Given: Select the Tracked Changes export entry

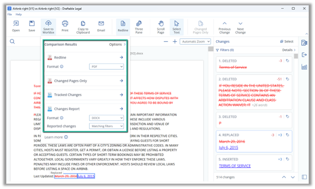Looking at the screenshot, I should coord(85,95).
